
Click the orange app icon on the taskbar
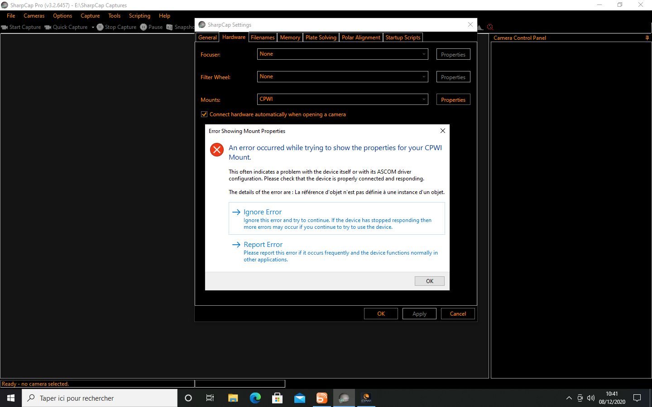click(x=321, y=398)
